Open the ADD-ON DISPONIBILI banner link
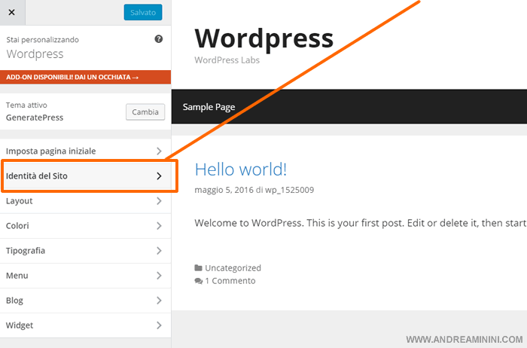 [85, 77]
